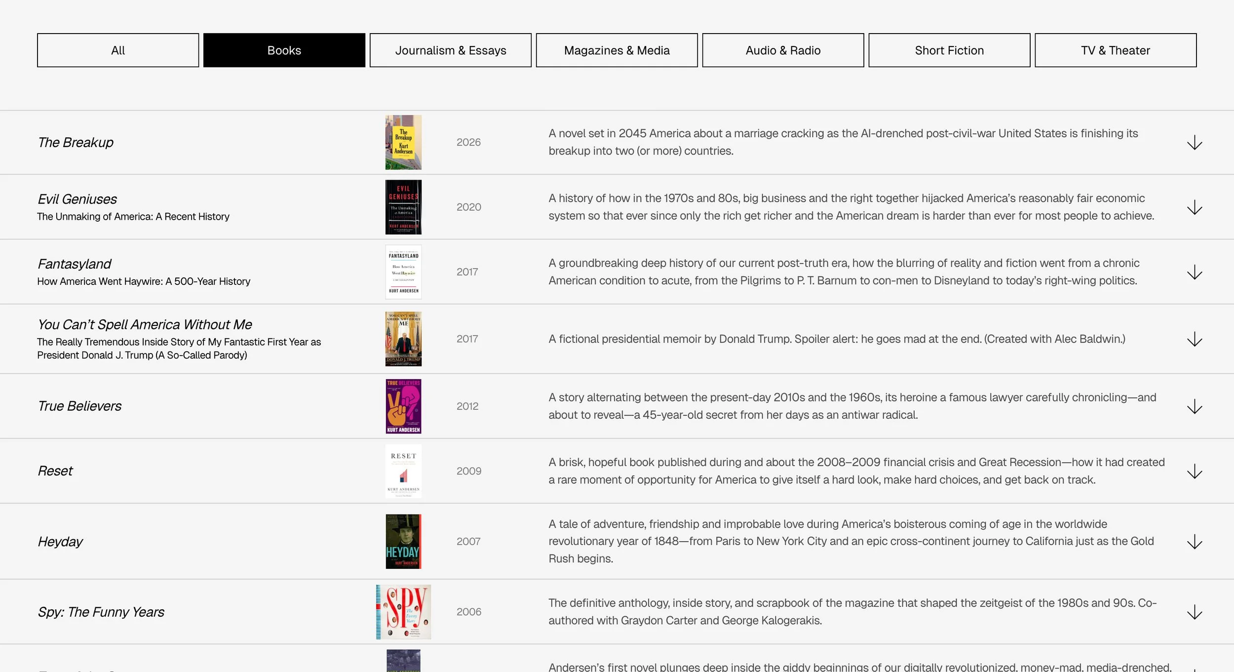Click the year 2012 in True Believers row
Viewport: 1234px width, 672px height.
pos(467,406)
